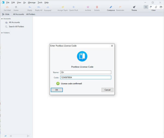Open the Message menu
Screen dimensions: 164x138
point(32,2)
